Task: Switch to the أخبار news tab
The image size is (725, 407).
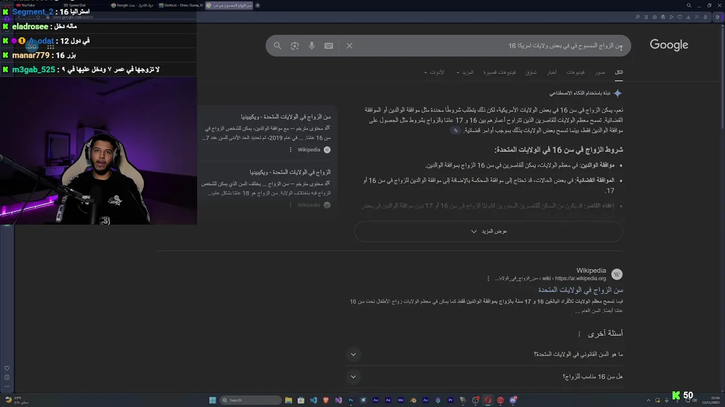Action: 552,72
